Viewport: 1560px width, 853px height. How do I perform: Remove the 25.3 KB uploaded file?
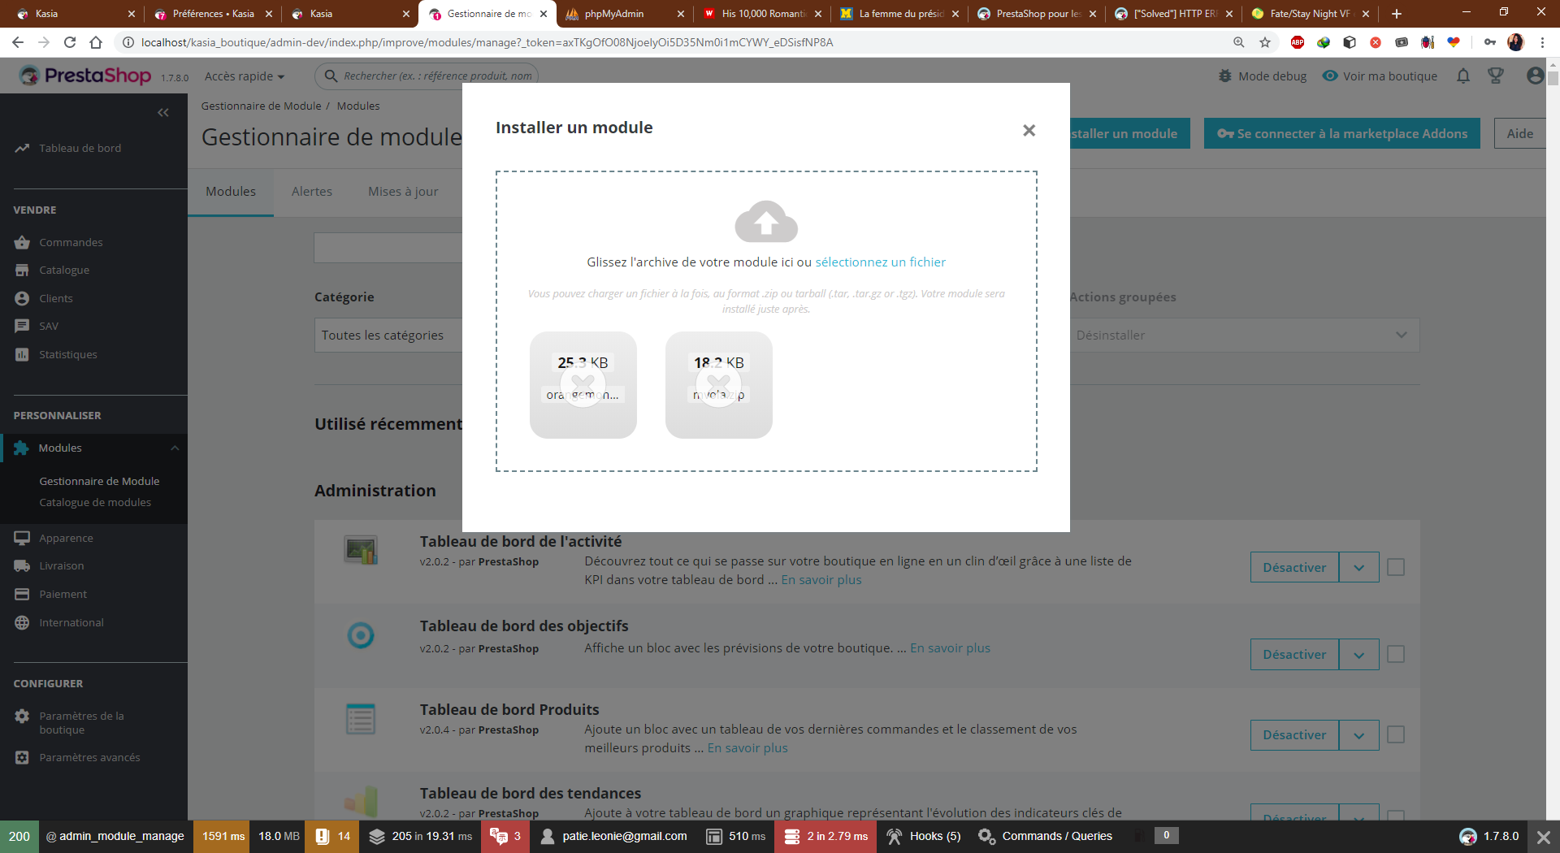[x=583, y=384]
